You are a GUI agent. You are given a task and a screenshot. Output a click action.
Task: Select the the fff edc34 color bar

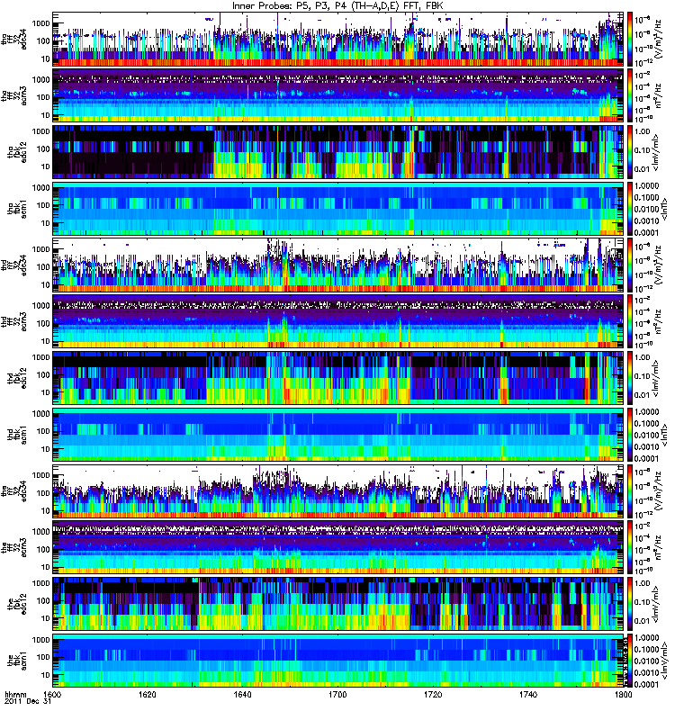coord(630,490)
